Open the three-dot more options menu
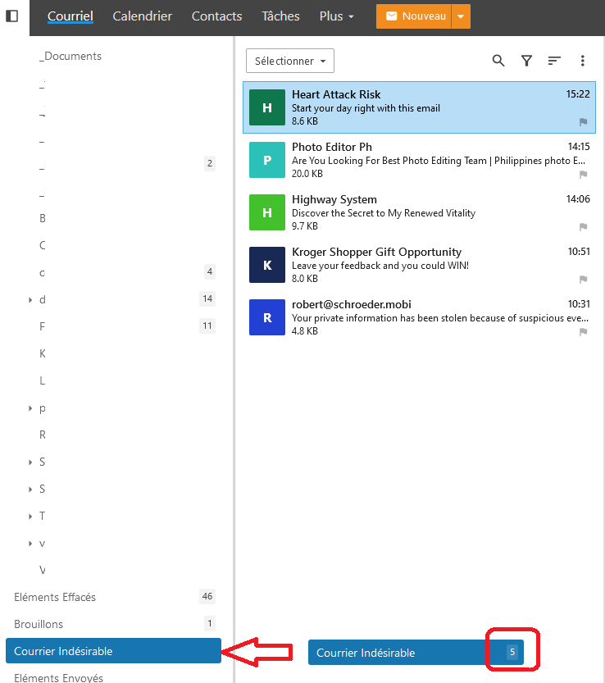The height and width of the screenshot is (683, 605). coord(583,61)
